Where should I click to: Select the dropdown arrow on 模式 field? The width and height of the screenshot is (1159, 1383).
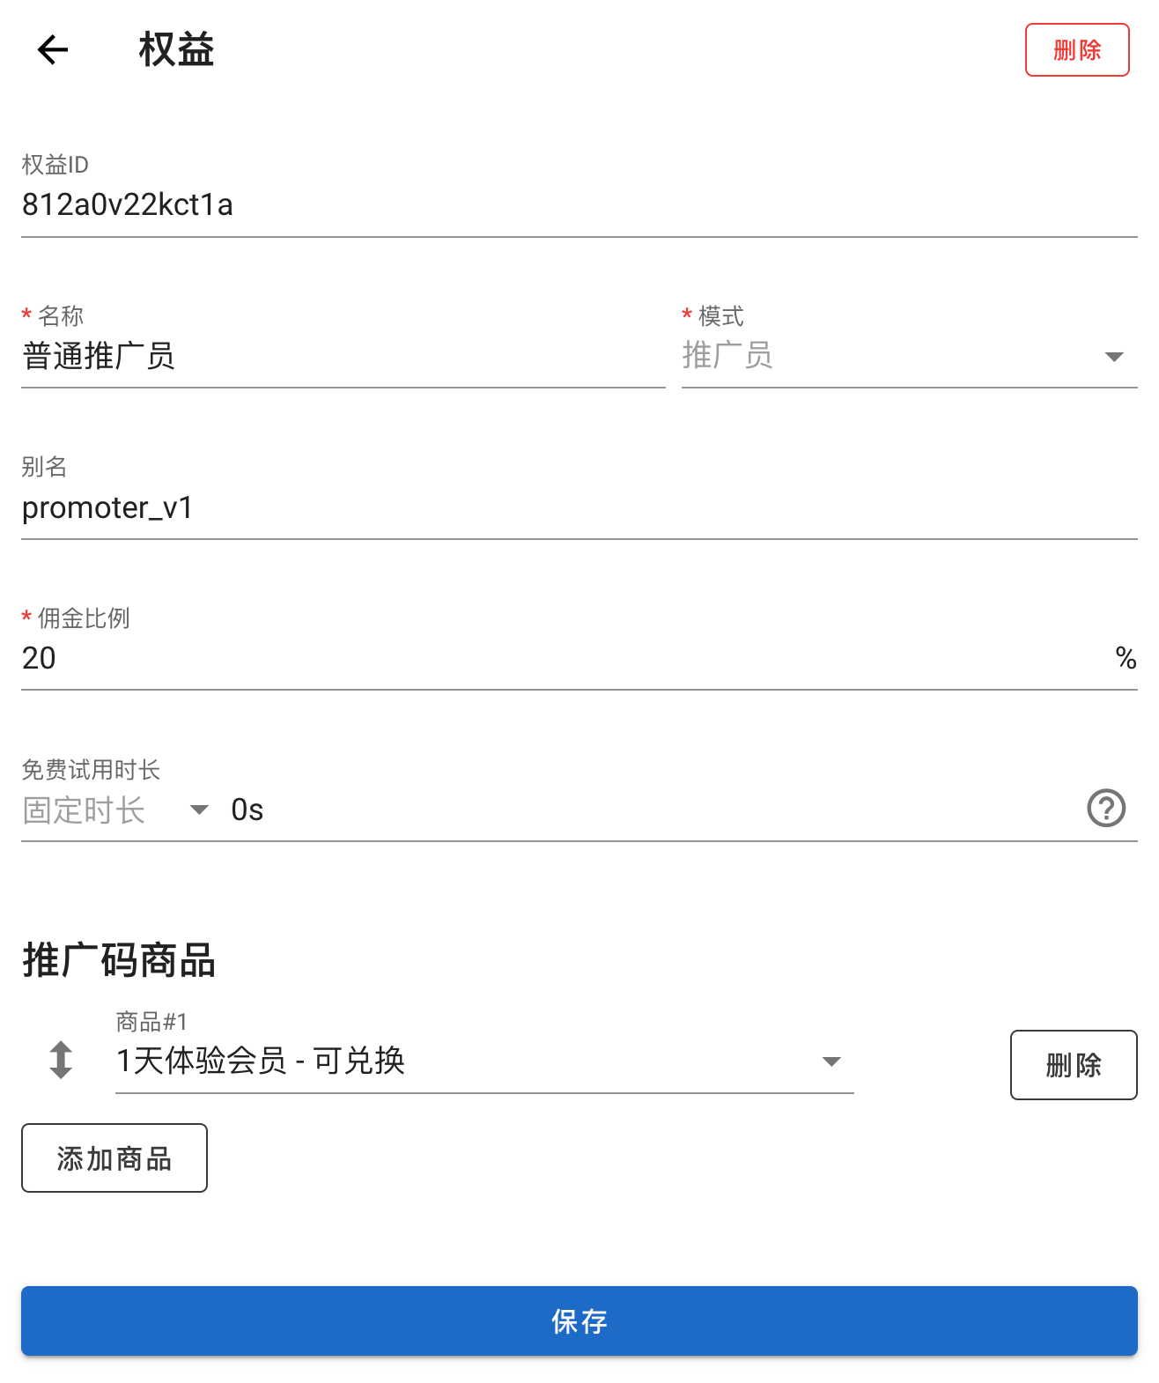pyautogui.click(x=1112, y=356)
